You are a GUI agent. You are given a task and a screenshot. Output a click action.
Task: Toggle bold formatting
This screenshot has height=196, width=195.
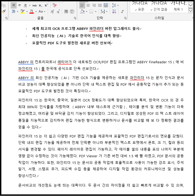click(14, 5)
